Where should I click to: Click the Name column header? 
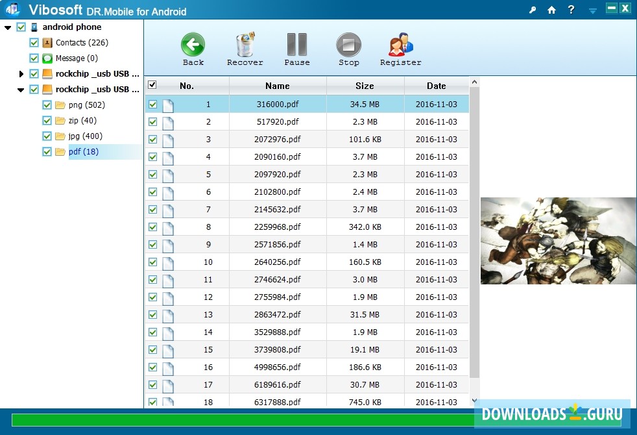[277, 86]
